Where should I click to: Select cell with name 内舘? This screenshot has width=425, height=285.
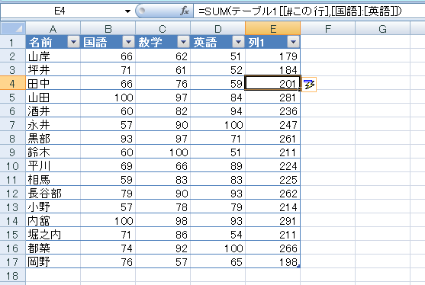pos(53,220)
